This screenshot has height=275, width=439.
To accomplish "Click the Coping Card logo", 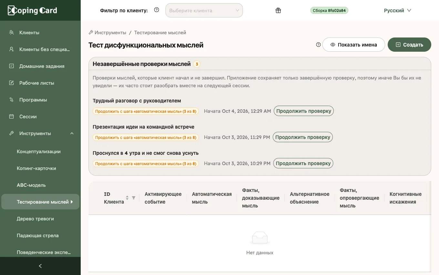I will tap(32, 10).
